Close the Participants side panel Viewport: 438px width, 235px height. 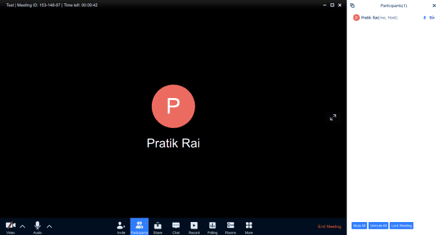pyautogui.click(x=434, y=6)
